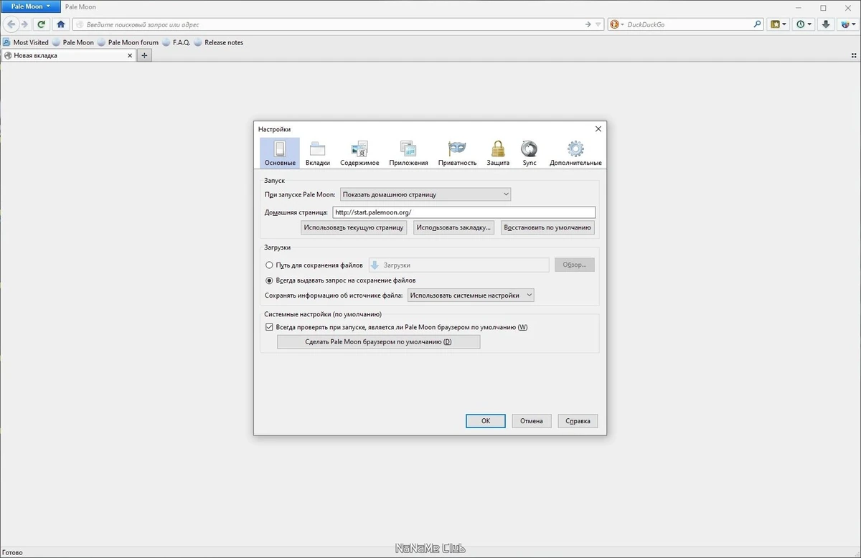
Task: Go to the home page via house icon
Action: coord(61,24)
